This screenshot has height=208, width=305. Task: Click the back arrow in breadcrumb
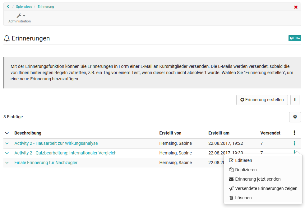8,7
